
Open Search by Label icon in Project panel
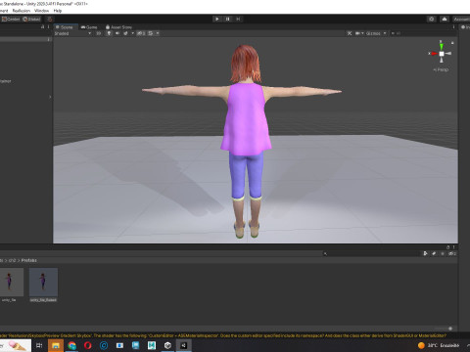click(434, 253)
